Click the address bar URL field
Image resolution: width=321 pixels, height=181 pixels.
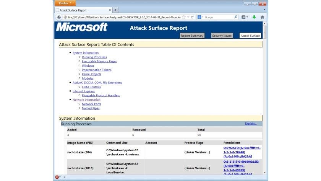124,17
